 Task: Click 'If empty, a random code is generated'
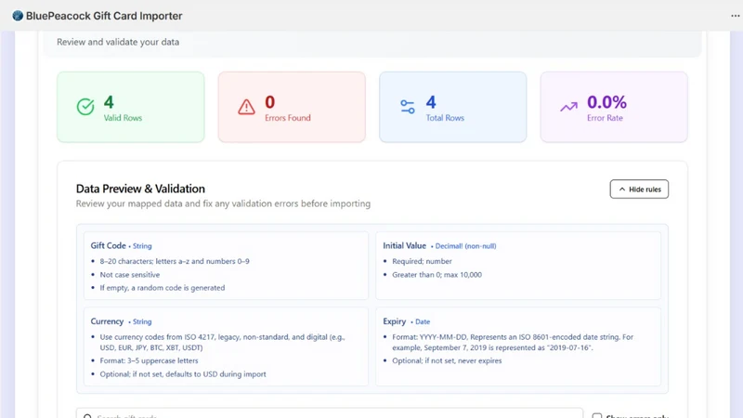click(x=162, y=288)
